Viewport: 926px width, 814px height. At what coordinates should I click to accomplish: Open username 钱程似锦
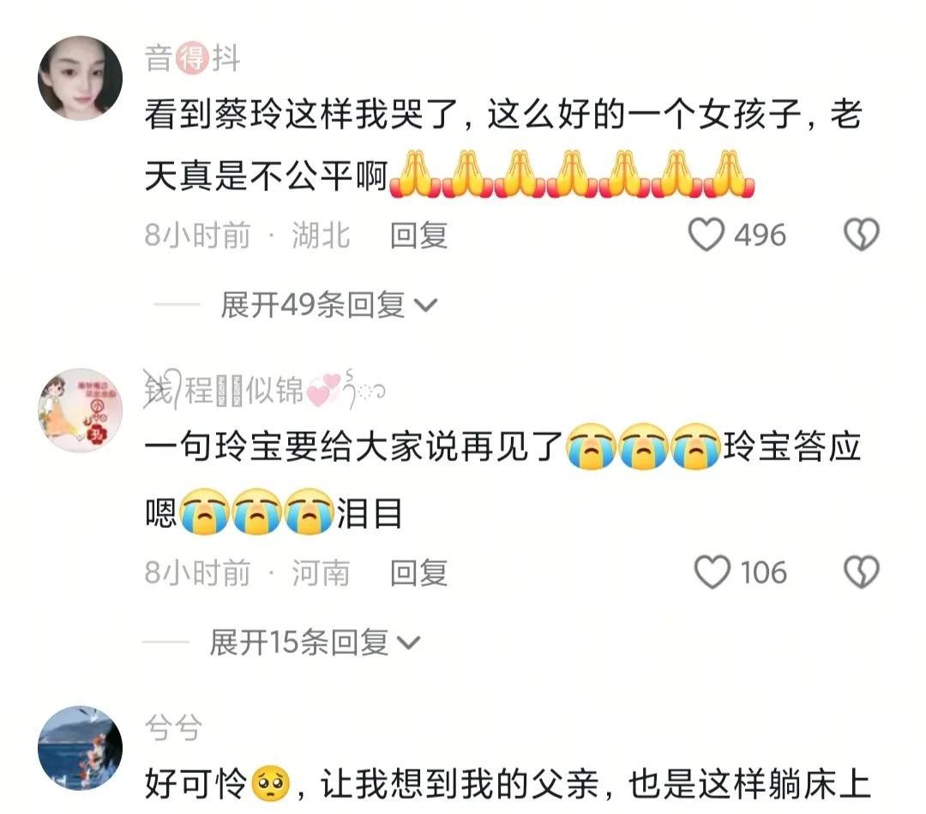(264, 390)
